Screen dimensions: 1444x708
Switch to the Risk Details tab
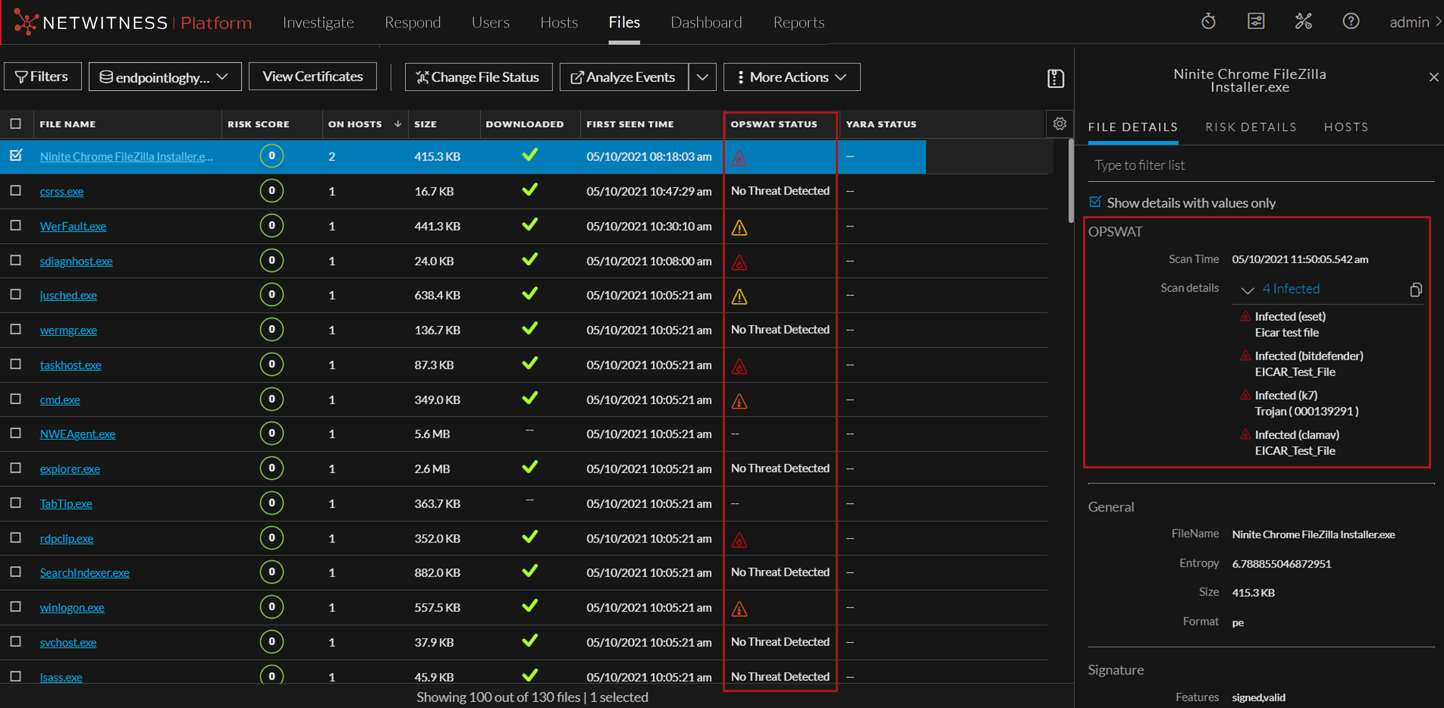pos(1251,127)
